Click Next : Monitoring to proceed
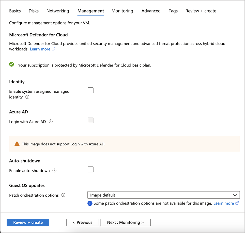 (x=125, y=222)
